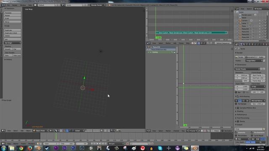Click the World item in the outliner
Image resolution: width=269 pixels, height=151 pixels.
[244, 18]
